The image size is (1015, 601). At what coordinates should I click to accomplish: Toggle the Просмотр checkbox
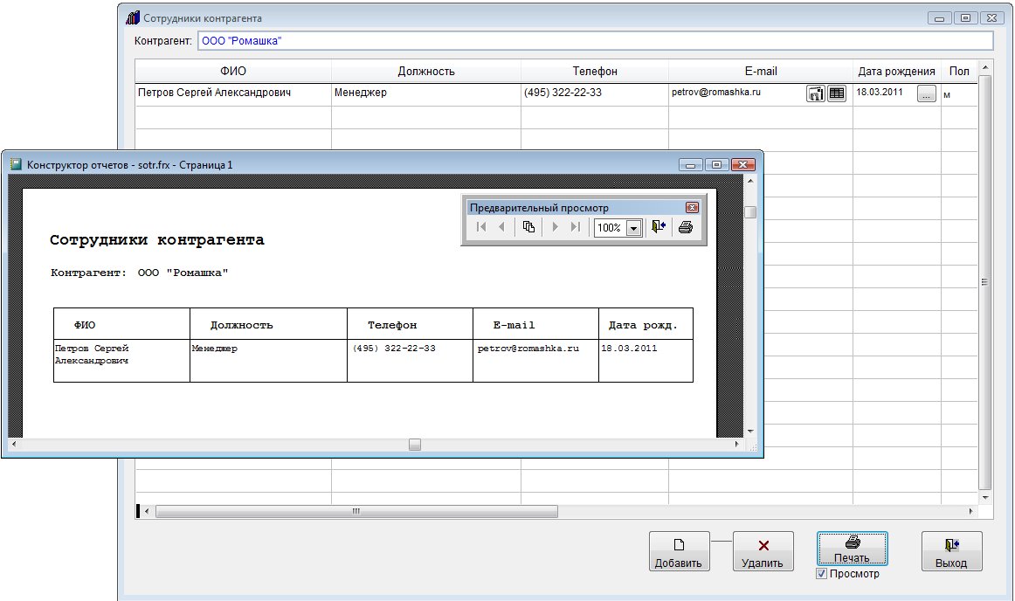(821, 574)
